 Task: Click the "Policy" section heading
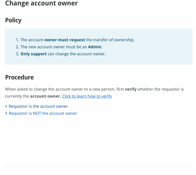click(13, 20)
